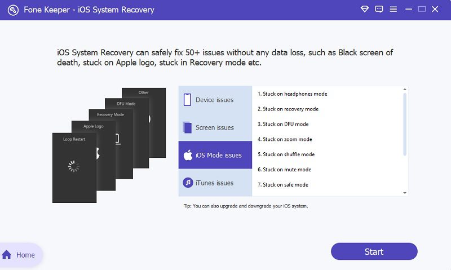This screenshot has height=270, width=451.
Task: Click the house icon on Home button
Action: 7,254
